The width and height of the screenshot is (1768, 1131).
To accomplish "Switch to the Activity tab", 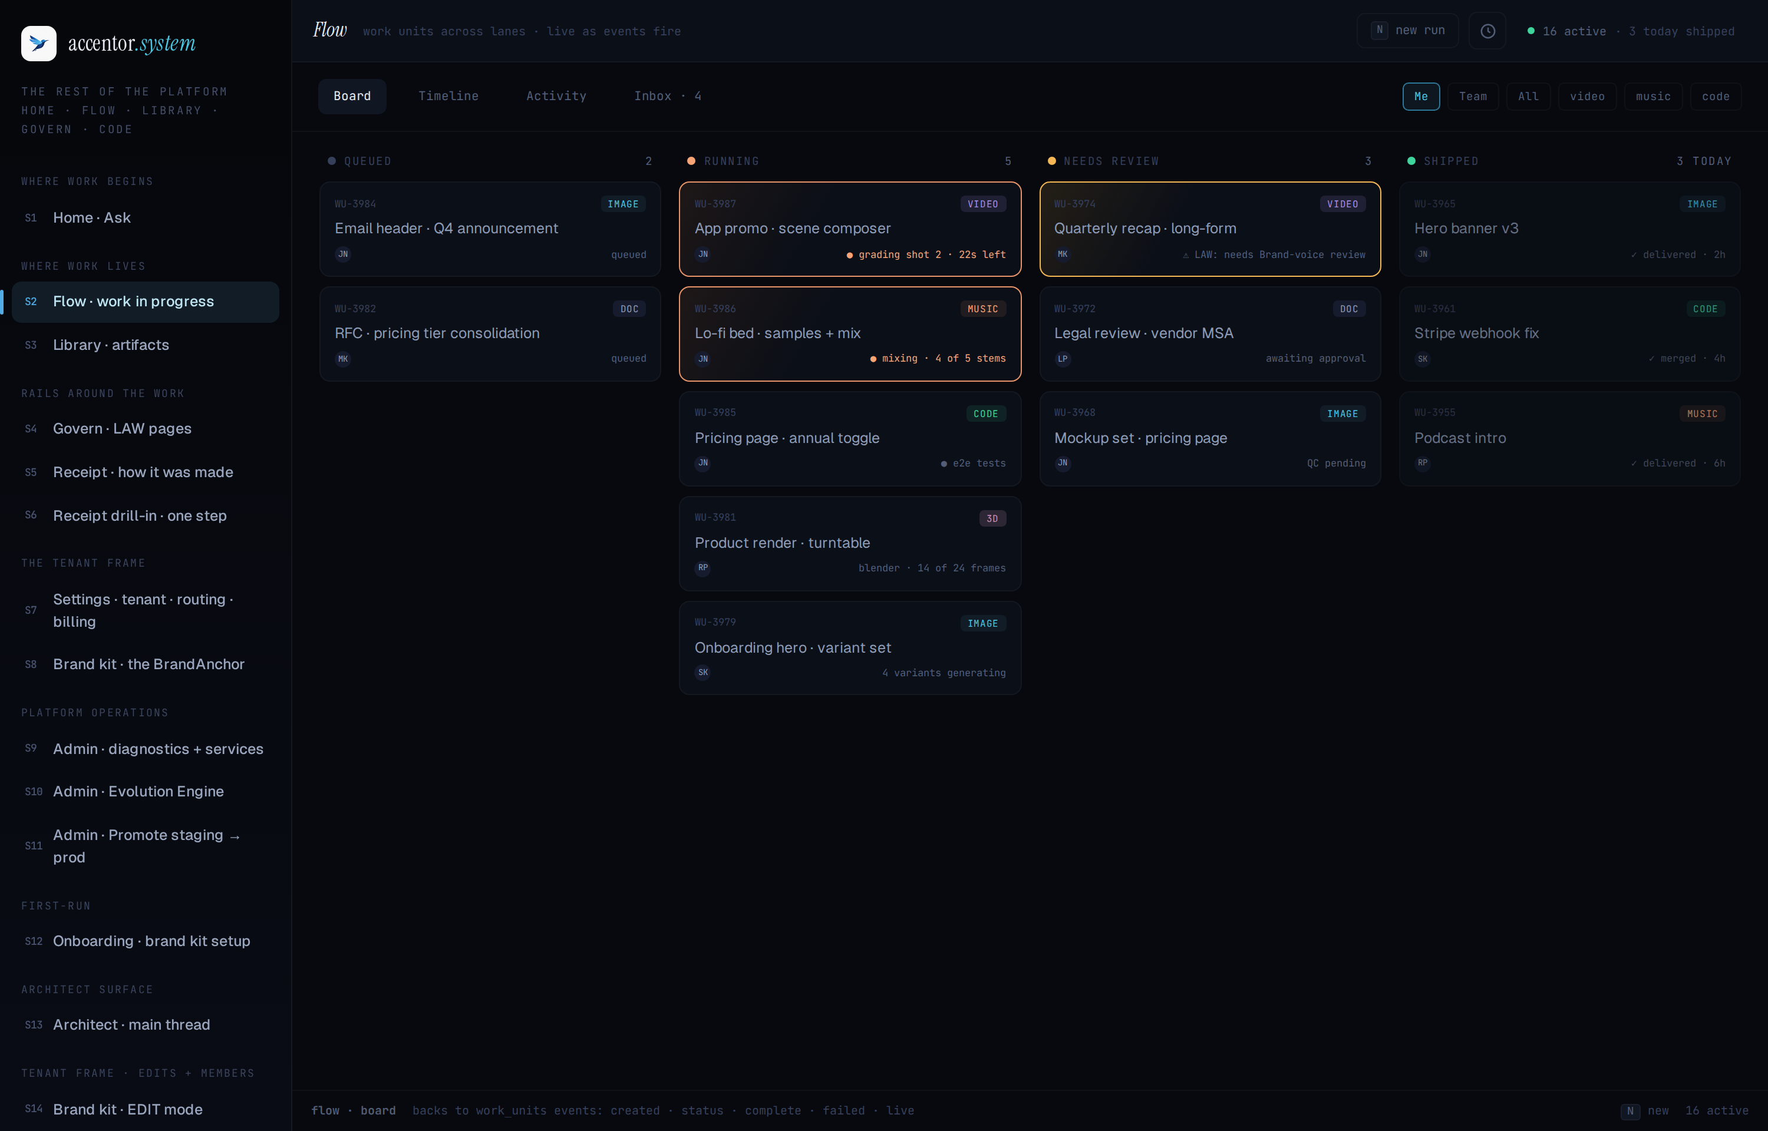I will [x=556, y=96].
